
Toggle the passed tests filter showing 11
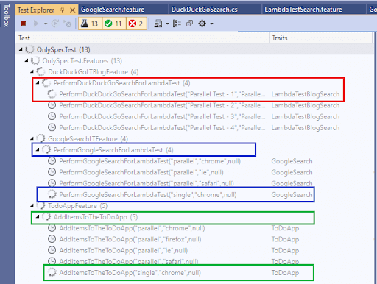114,24
